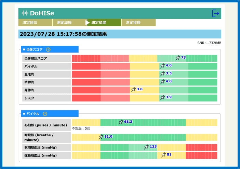The height and width of the screenshot is (169, 240).
Task: Click pin marker on 心拍数 68.3
Action: tap(121, 122)
